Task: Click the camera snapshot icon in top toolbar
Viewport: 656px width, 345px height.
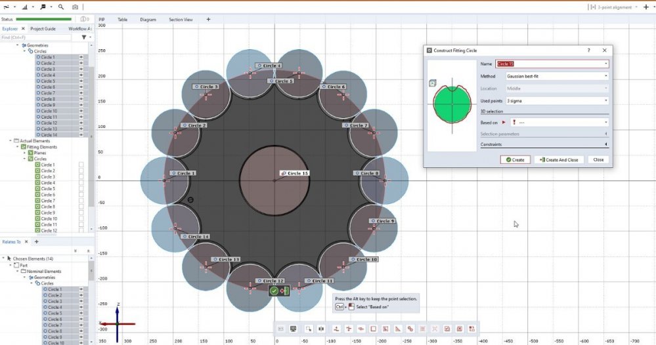Action: [x=75, y=7]
